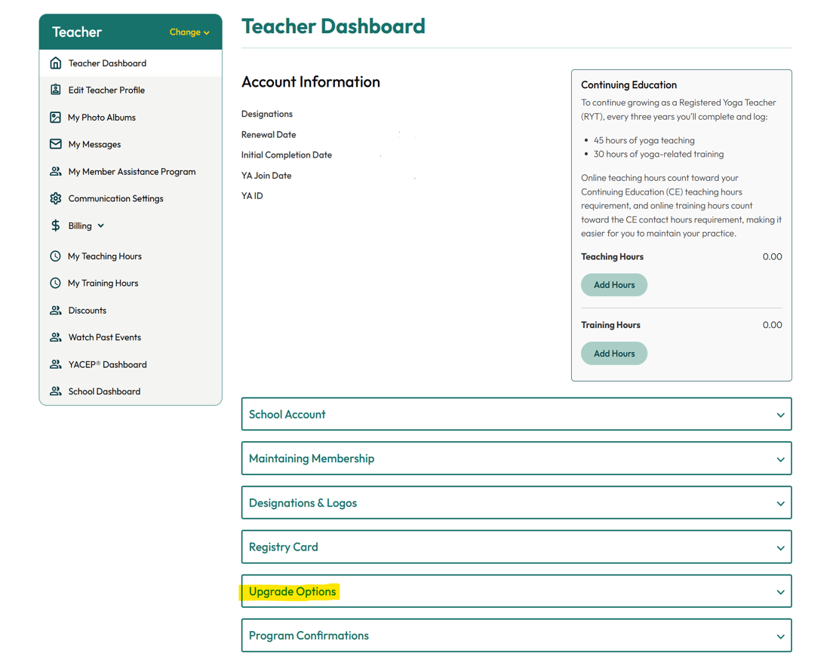Expand the Upgrade Options section

pyautogui.click(x=516, y=591)
